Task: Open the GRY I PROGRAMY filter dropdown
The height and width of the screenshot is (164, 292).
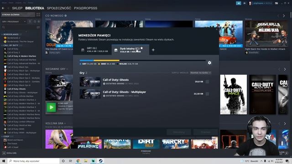Action: coord(14,22)
